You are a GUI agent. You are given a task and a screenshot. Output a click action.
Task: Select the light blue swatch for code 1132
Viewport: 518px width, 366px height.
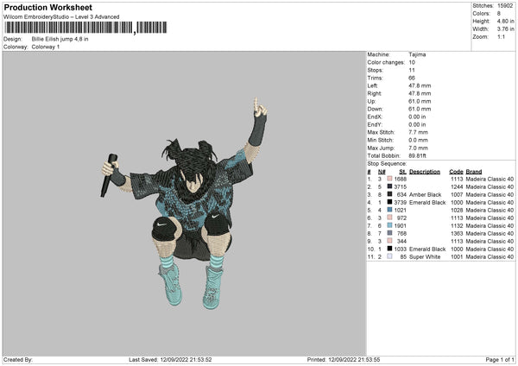click(x=390, y=225)
